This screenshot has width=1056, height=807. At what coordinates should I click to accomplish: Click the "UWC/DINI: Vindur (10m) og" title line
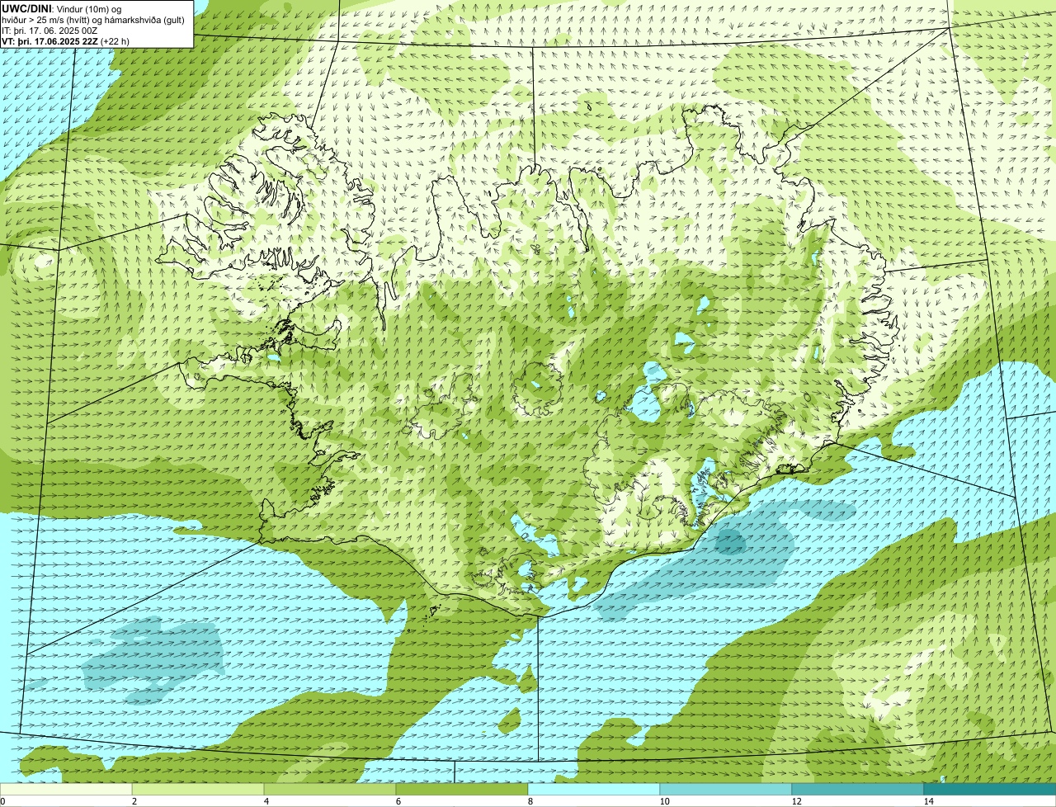pos(62,8)
